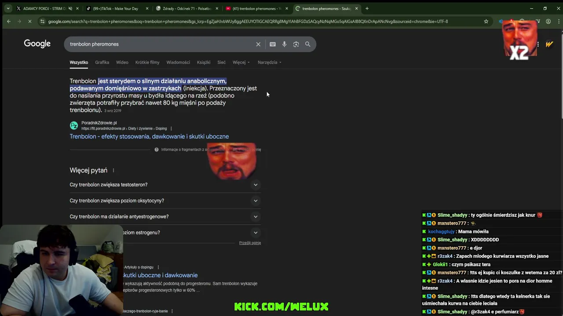Switch to the Wiadomości tab

[x=178, y=62]
